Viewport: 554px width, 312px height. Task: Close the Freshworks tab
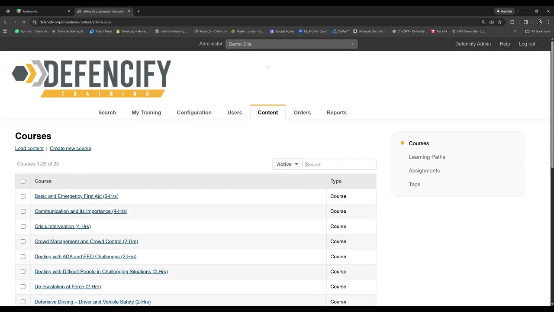69,11
